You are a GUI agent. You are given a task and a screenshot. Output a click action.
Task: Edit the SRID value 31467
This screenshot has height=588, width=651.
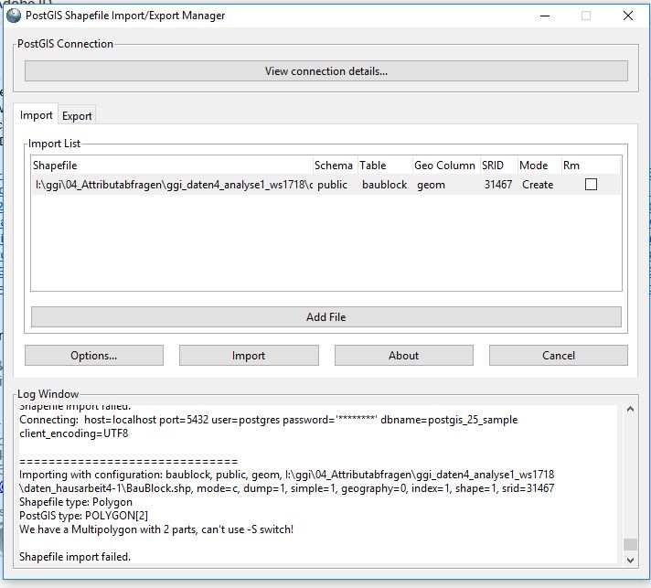(x=498, y=185)
